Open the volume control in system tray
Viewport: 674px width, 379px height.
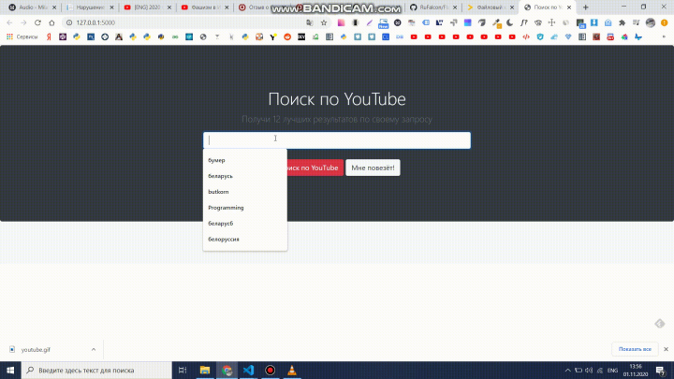click(x=589, y=370)
